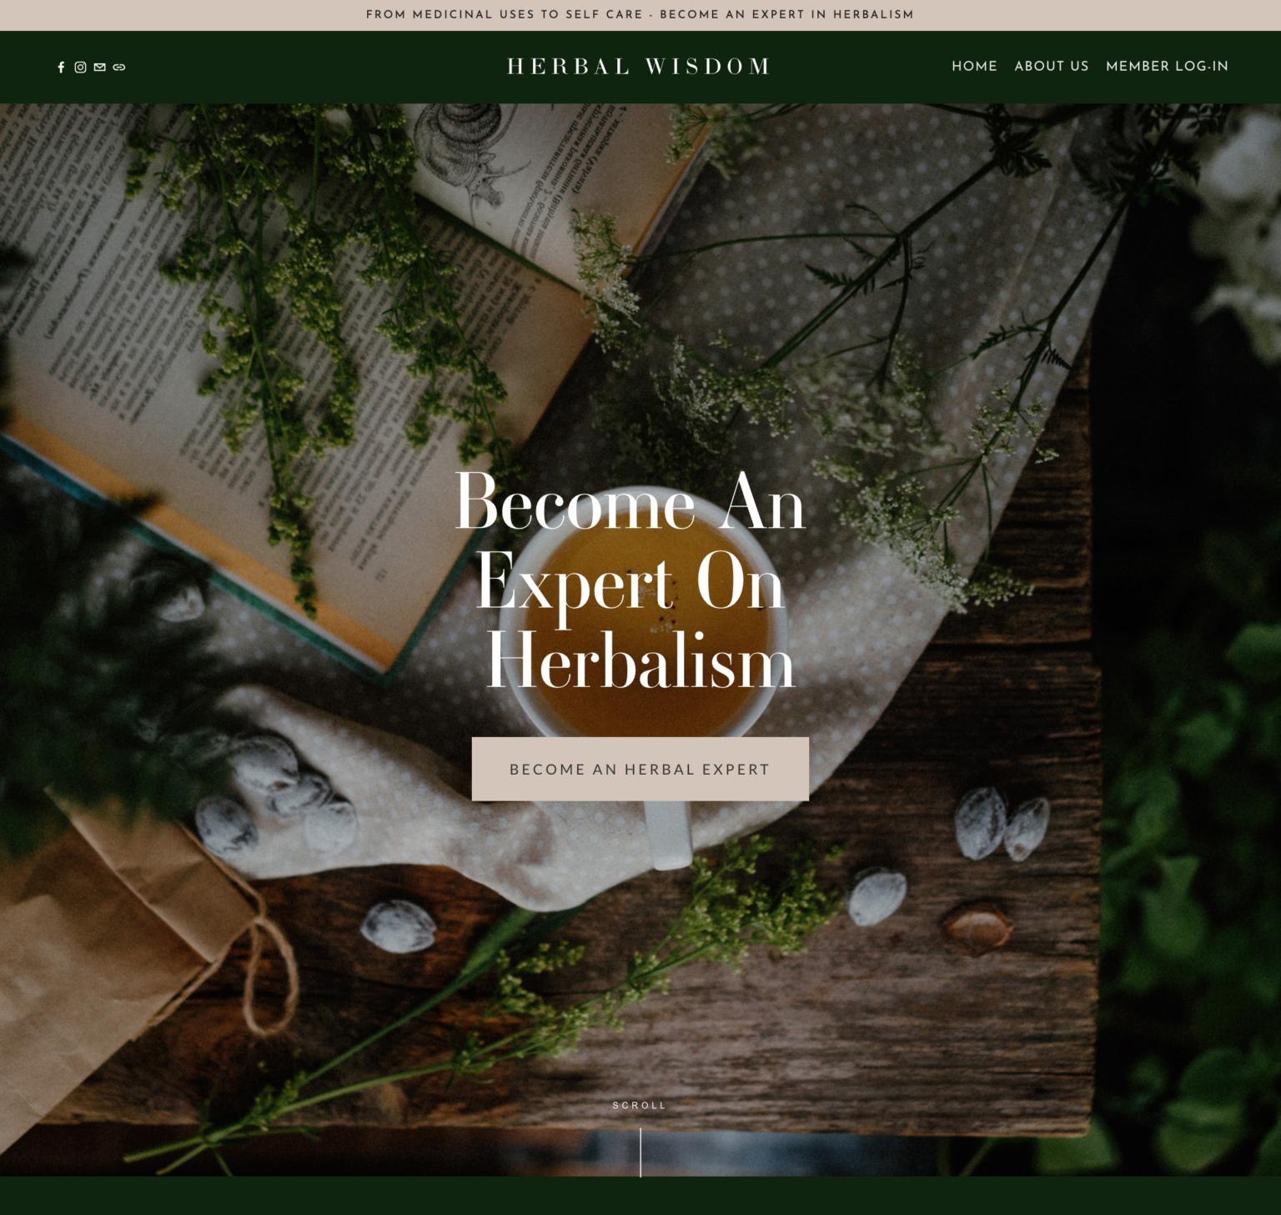Open the Member Log-In page

click(1167, 66)
